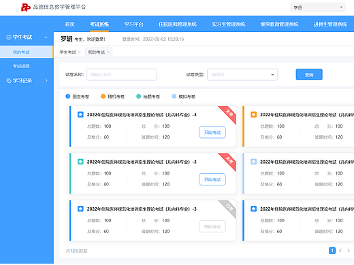Select 我的考试 in the sidebar

(x=27, y=52)
